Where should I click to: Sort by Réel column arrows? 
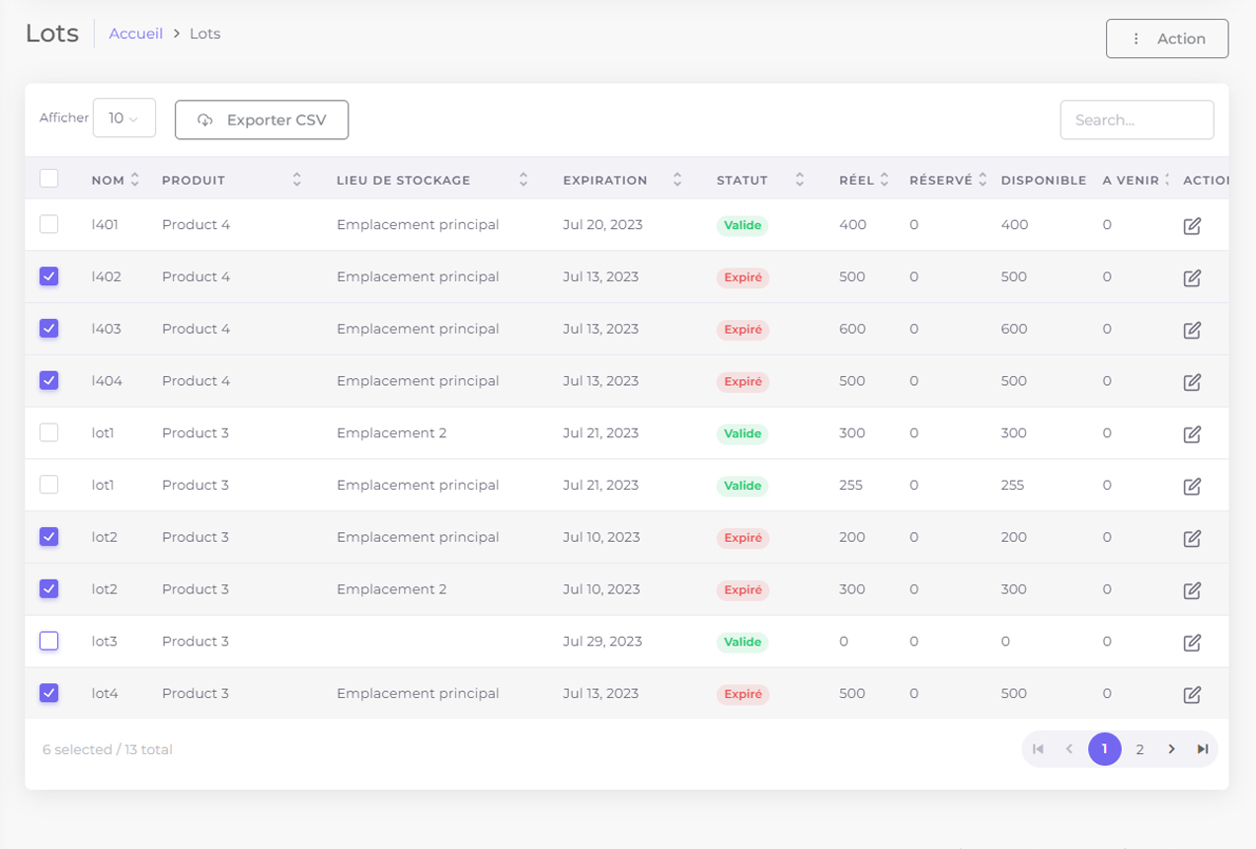(x=885, y=180)
